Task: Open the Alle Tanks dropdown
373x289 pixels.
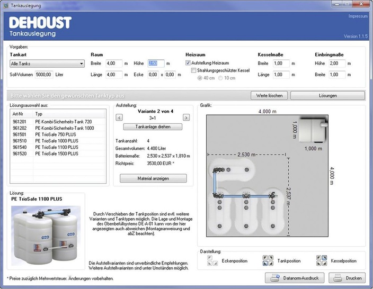Action: [47, 64]
